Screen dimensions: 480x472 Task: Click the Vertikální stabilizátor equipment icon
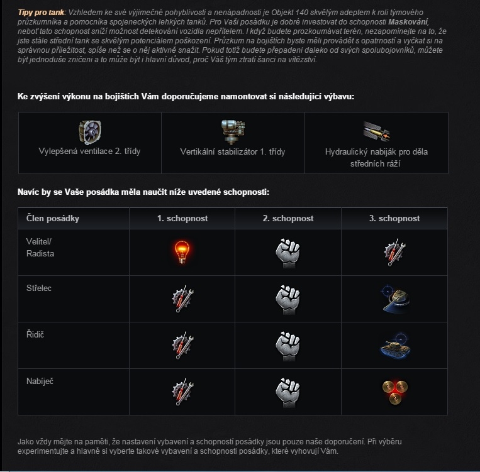[233, 132]
